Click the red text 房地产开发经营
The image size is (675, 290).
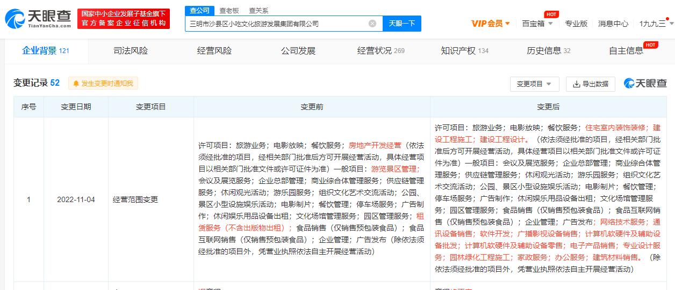(x=375, y=145)
